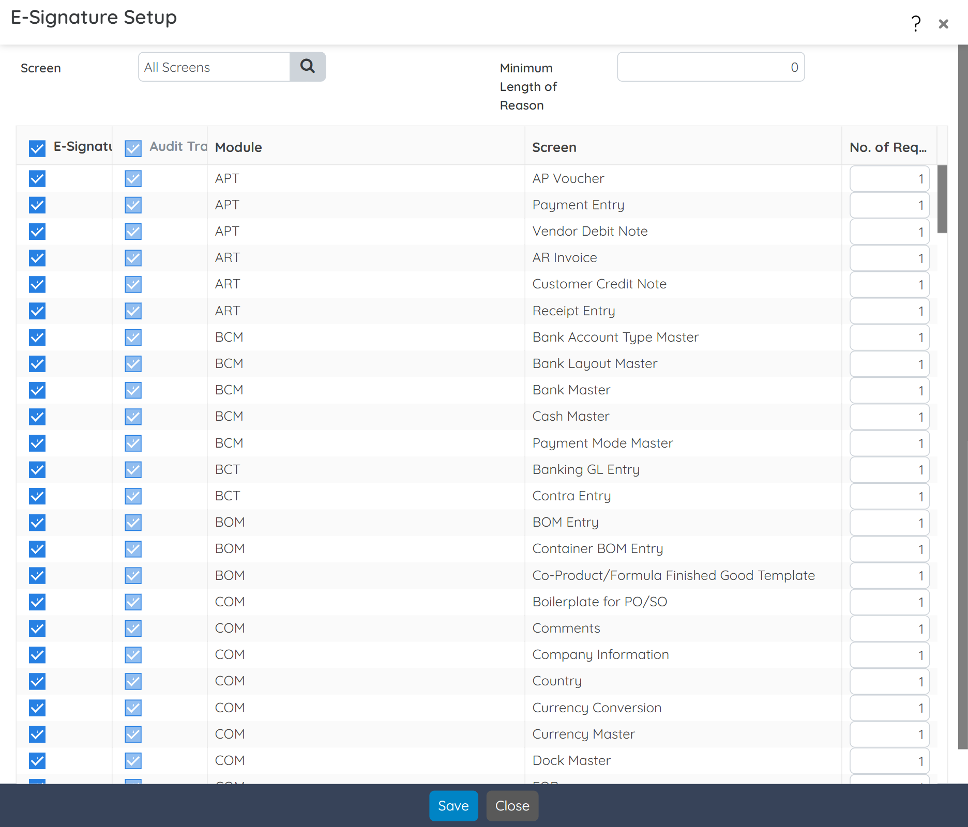The width and height of the screenshot is (968, 827).
Task: Uncheck E-Signature for Dock Master
Action: (37, 761)
